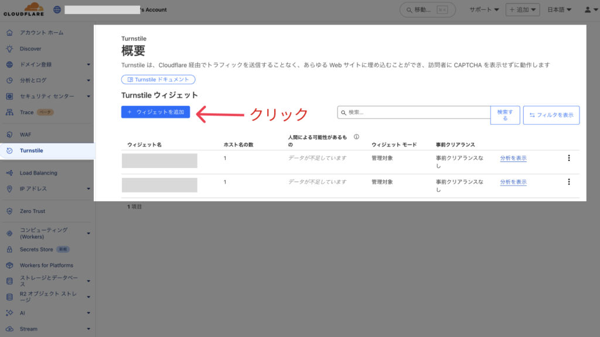Viewport: 600px width, 337px height.
Task: Expand the IP アドレス submenu arrow
Action: pos(88,189)
